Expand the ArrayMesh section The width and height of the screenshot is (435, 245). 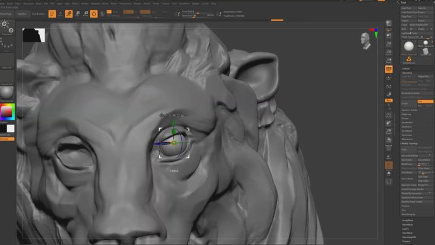[x=408, y=221]
